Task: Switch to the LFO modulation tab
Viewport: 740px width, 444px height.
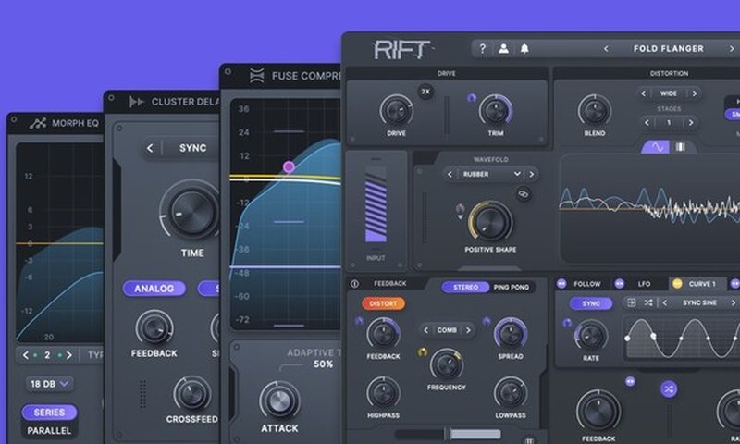Action: click(644, 284)
